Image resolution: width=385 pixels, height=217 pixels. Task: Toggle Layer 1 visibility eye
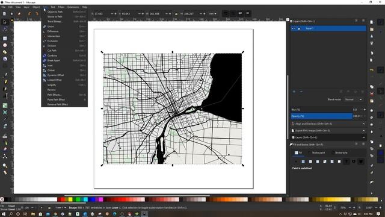pos(293,28)
